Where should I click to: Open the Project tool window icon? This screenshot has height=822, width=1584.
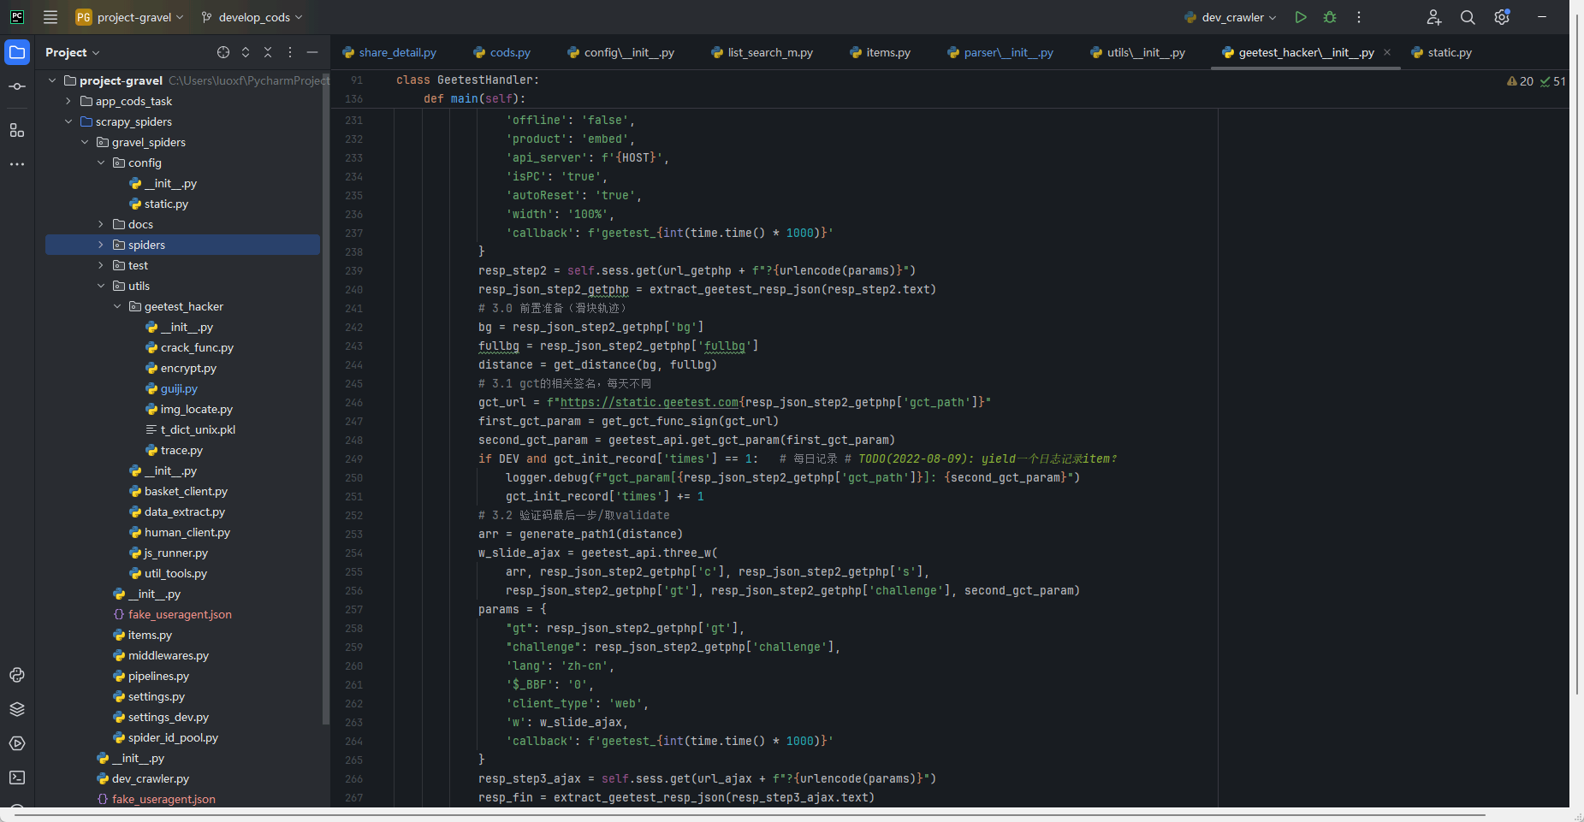pos(17,52)
